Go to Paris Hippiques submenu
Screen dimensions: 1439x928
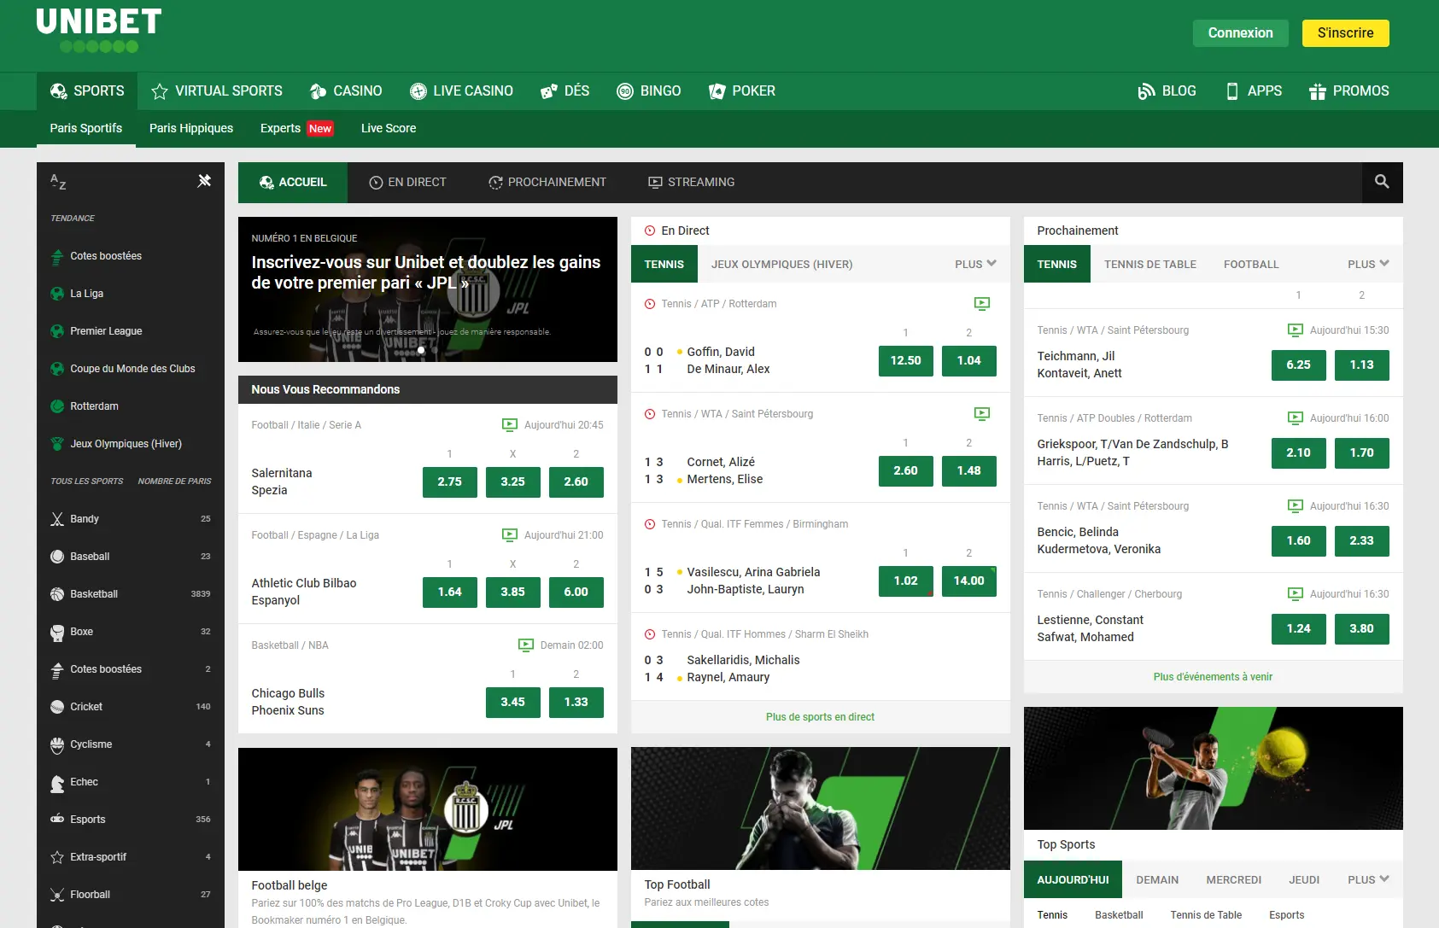coord(191,128)
